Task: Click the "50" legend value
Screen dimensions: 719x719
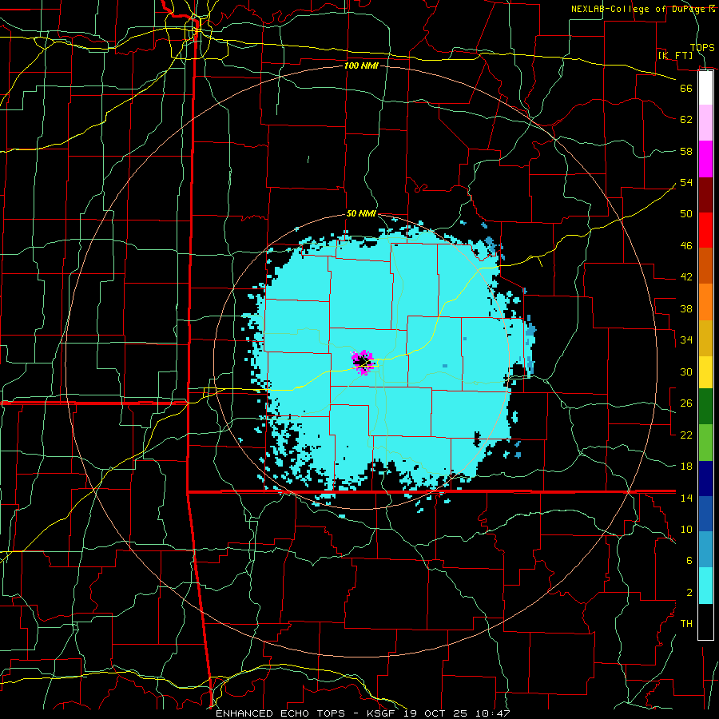Action: pyautogui.click(x=686, y=214)
